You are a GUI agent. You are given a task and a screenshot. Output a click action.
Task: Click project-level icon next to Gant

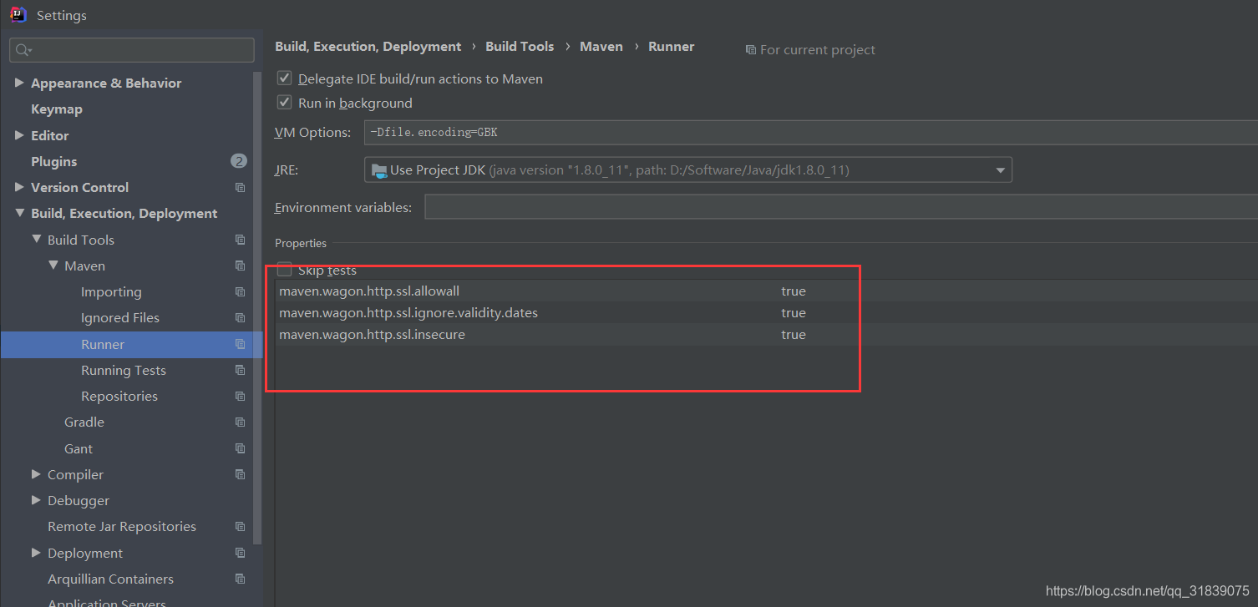coord(241,448)
